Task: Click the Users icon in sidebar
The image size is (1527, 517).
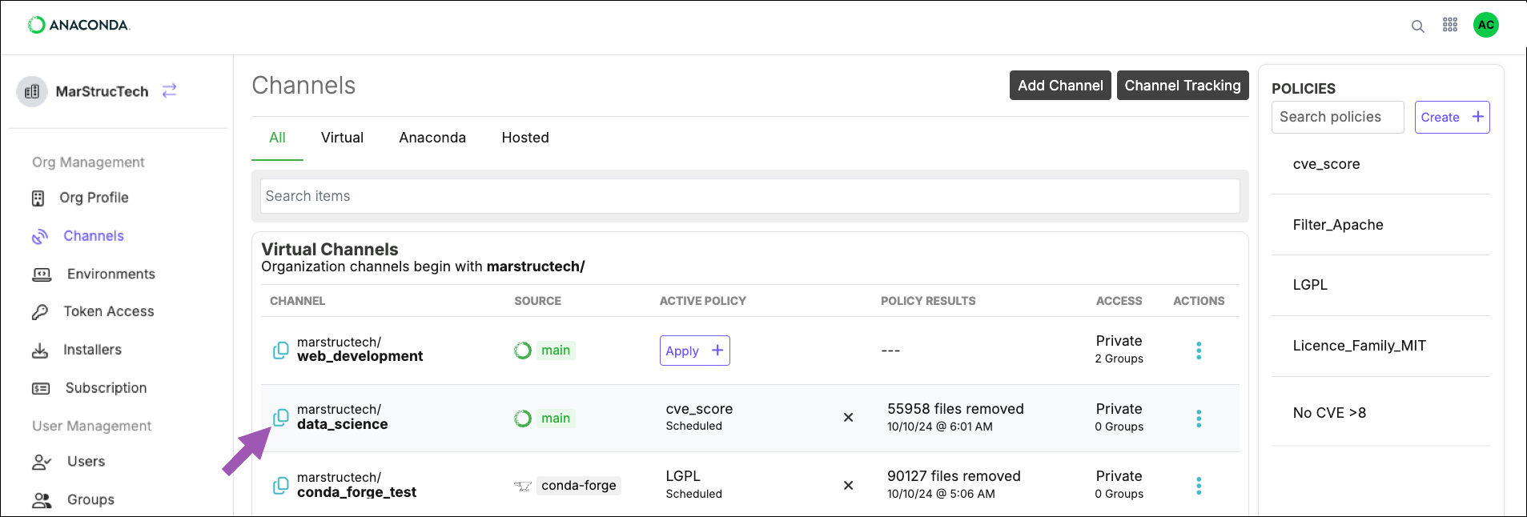Action: (42, 462)
